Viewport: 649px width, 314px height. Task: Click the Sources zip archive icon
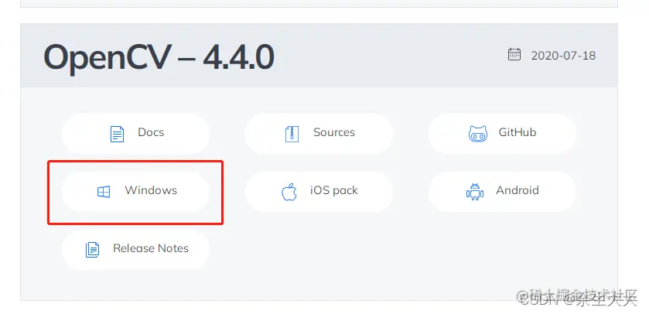click(x=292, y=134)
